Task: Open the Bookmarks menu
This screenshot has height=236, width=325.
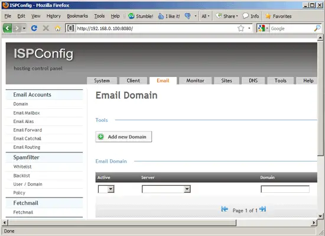Action: click(77, 16)
